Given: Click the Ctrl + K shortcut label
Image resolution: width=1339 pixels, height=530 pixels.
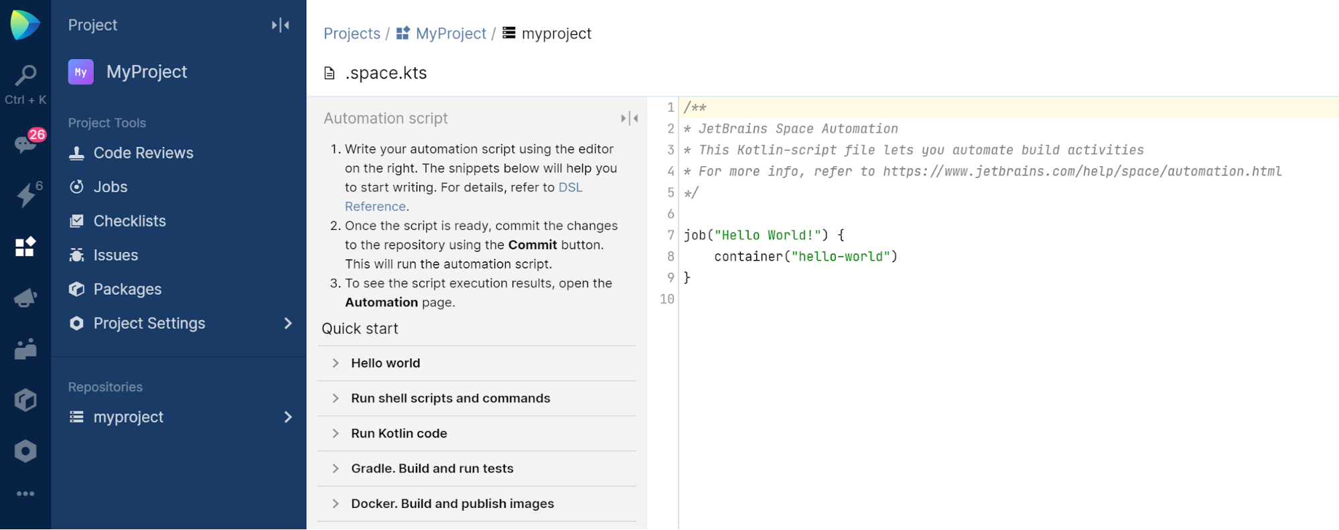Looking at the screenshot, I should 25,100.
